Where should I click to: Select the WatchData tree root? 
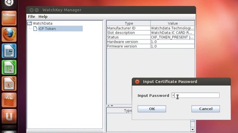click(42, 23)
